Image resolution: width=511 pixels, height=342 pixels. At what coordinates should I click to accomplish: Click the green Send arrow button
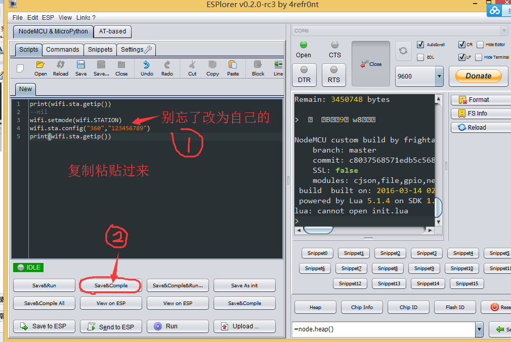(500, 329)
